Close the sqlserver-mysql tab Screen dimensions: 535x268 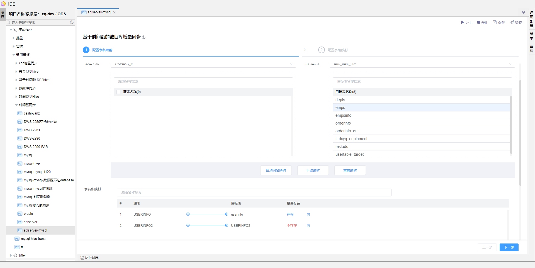tap(115, 13)
